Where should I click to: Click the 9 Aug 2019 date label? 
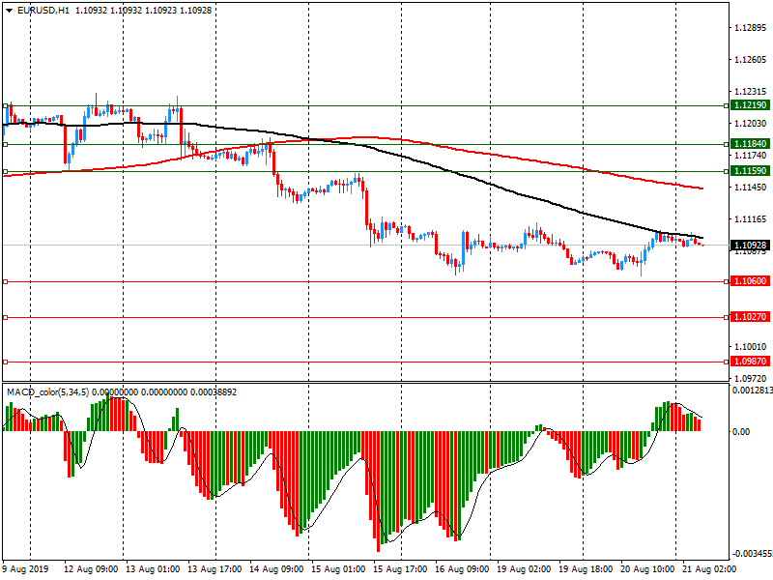pos(26,569)
